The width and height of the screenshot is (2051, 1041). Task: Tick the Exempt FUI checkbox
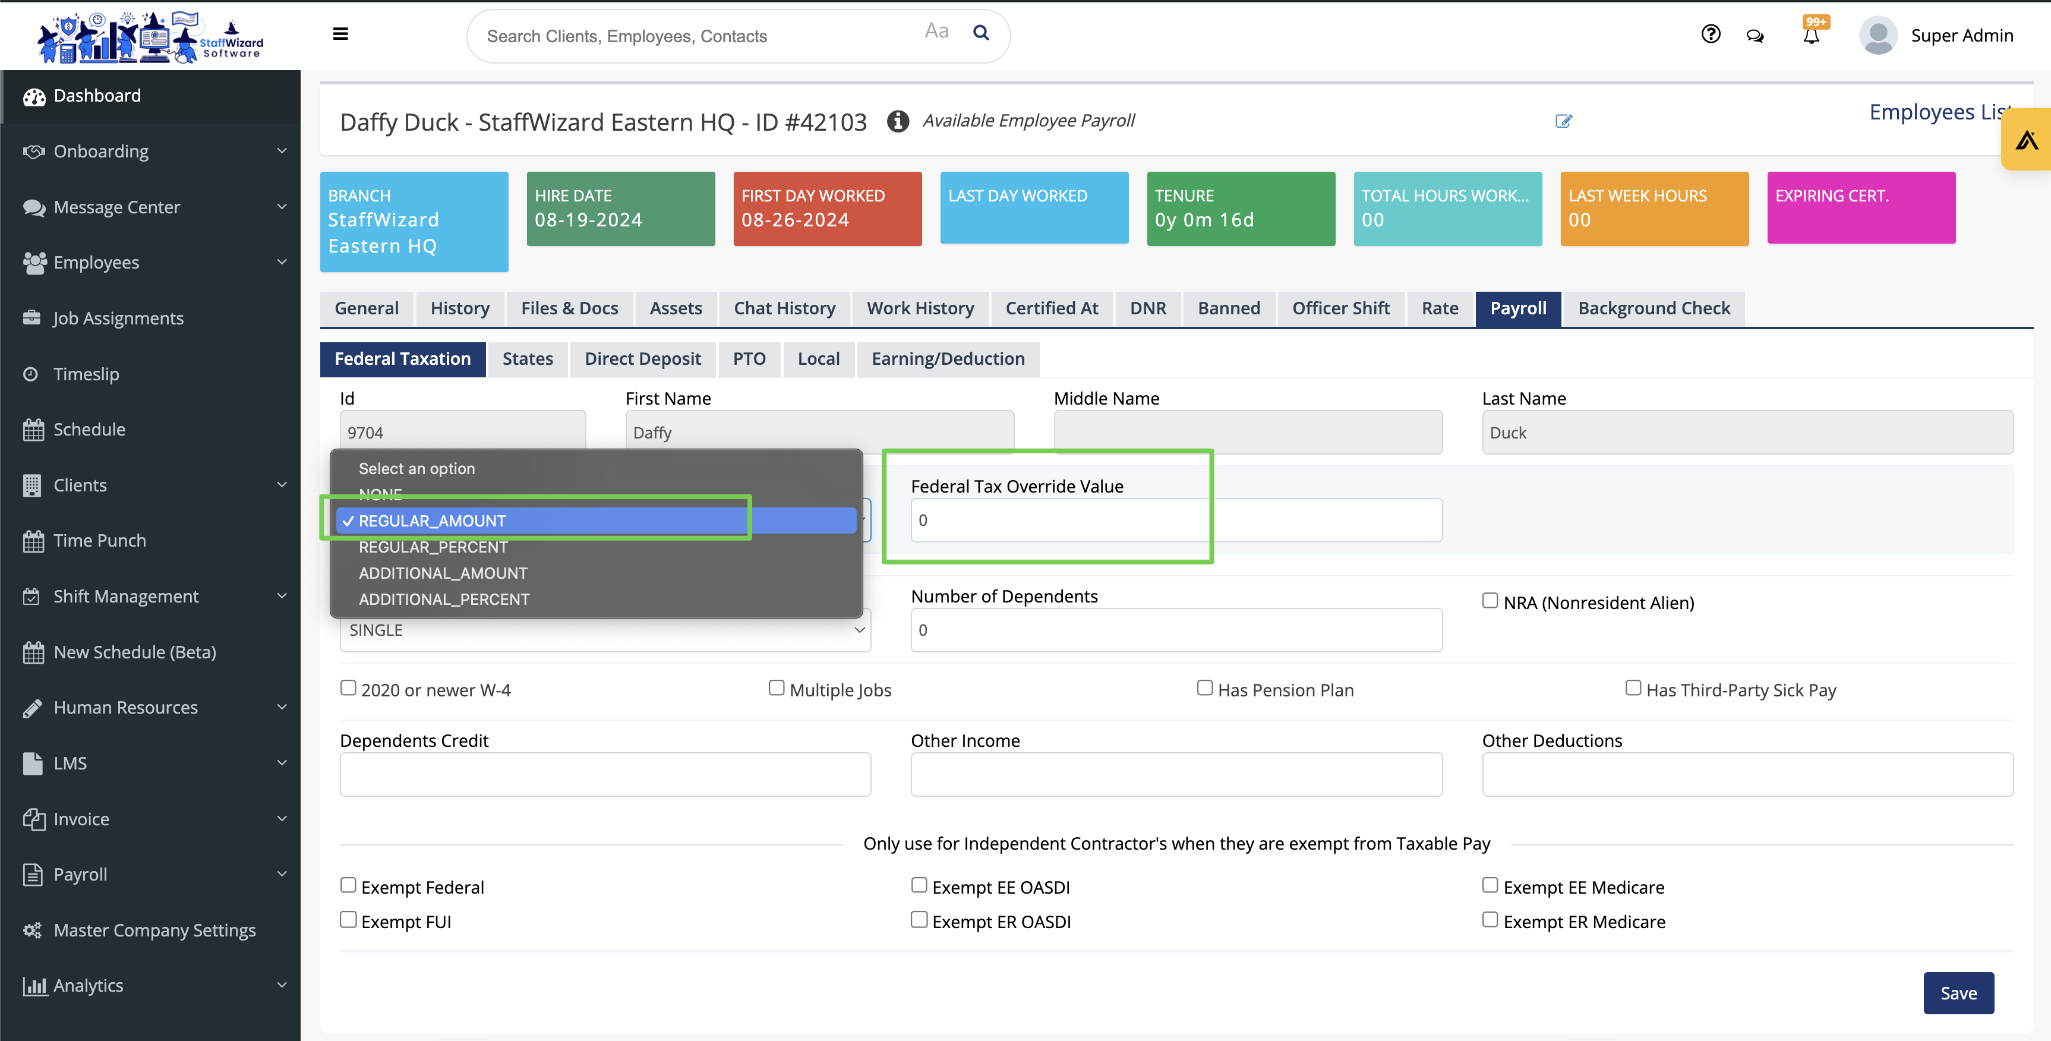(348, 920)
